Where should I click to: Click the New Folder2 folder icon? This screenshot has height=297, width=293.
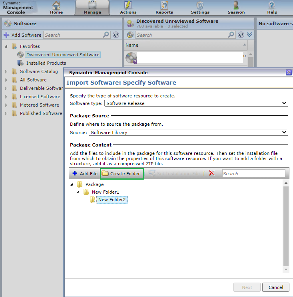click(93, 200)
